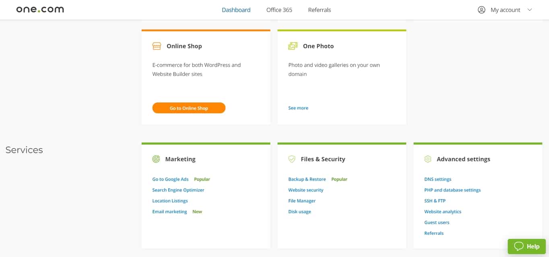Click the Popular tag beside Backup & Restore

(x=339, y=179)
